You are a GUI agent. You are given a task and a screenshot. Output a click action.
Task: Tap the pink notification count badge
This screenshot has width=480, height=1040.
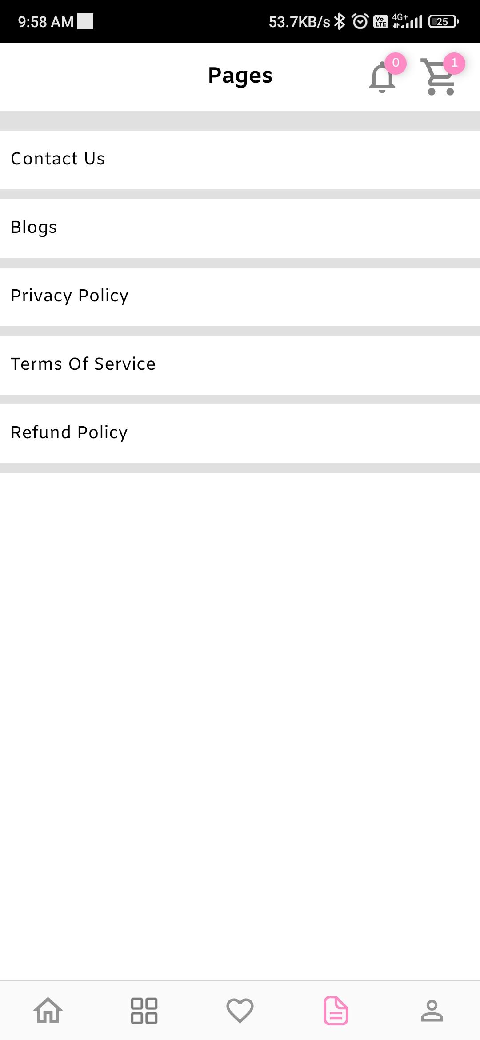pyautogui.click(x=396, y=63)
